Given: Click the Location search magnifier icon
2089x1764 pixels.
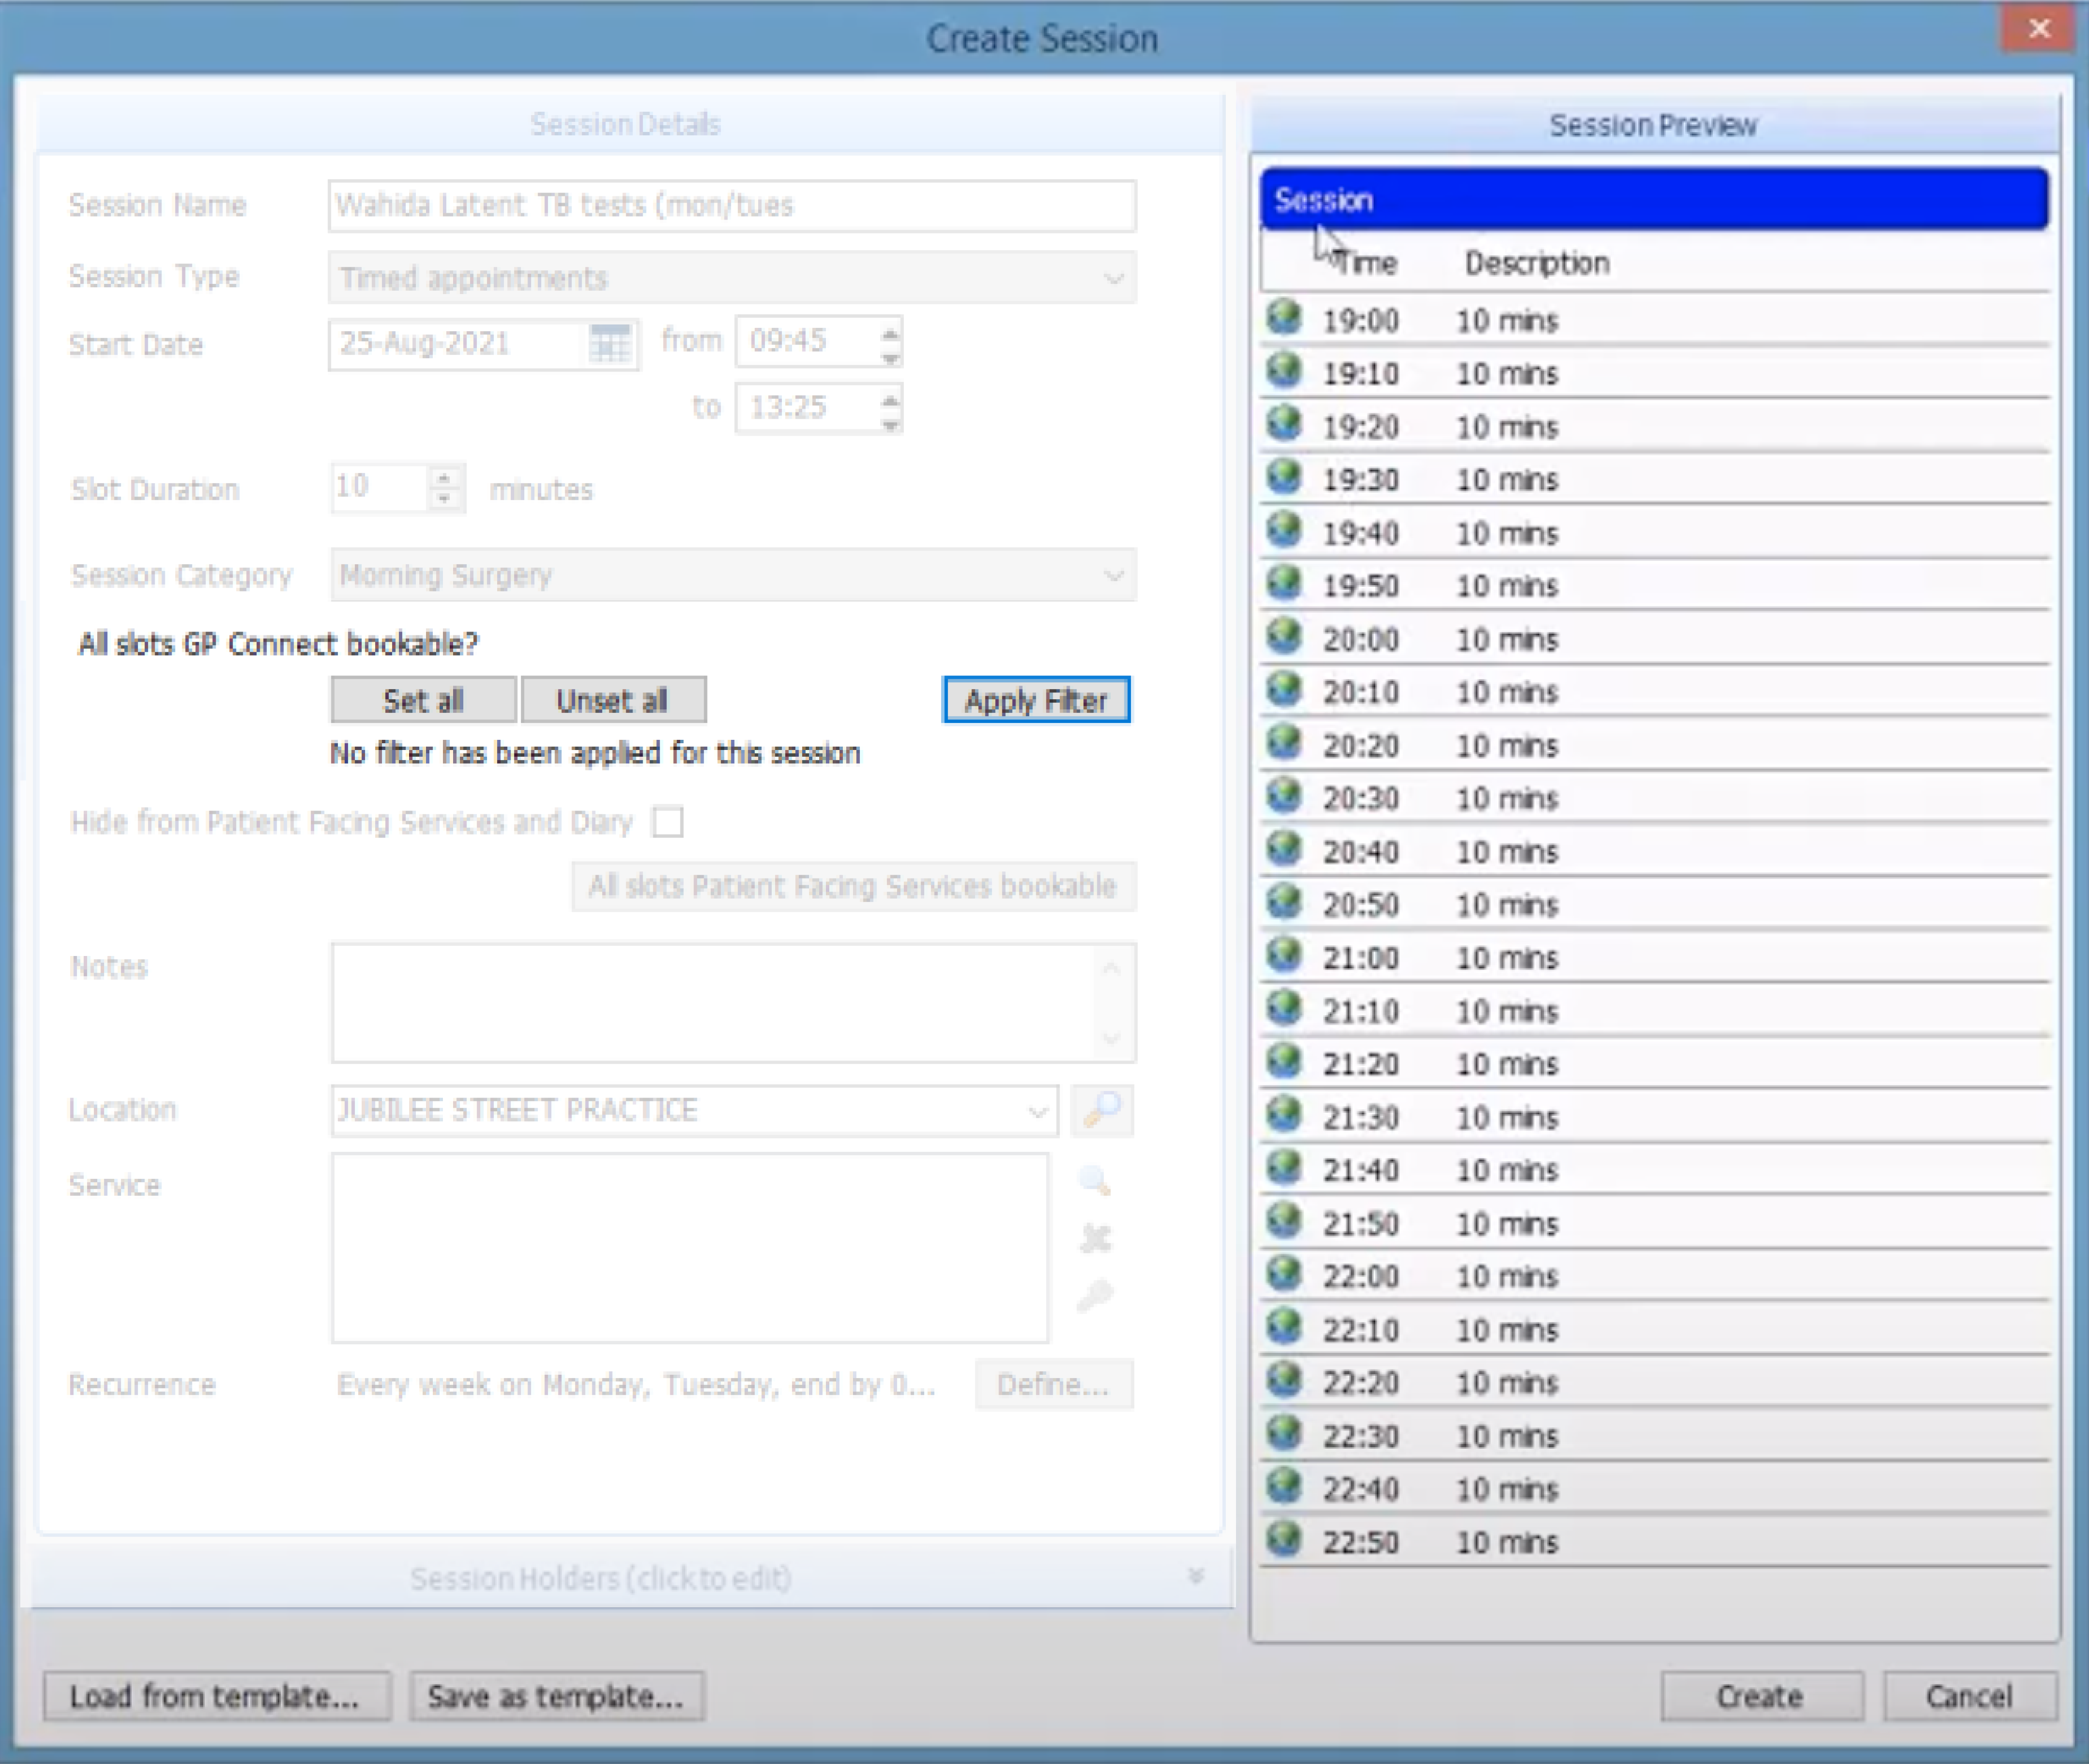Looking at the screenshot, I should click(x=1102, y=1110).
